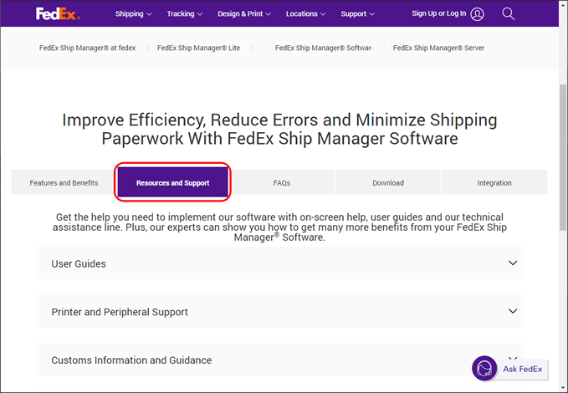Go to FedEx Ship Manager Lite link

coord(198,48)
